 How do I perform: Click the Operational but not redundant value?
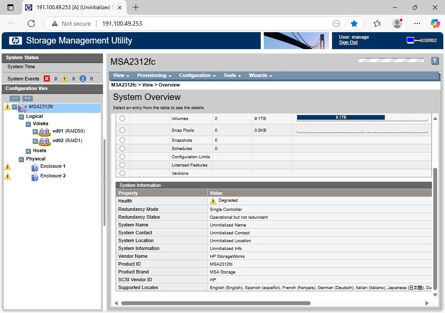(x=239, y=217)
